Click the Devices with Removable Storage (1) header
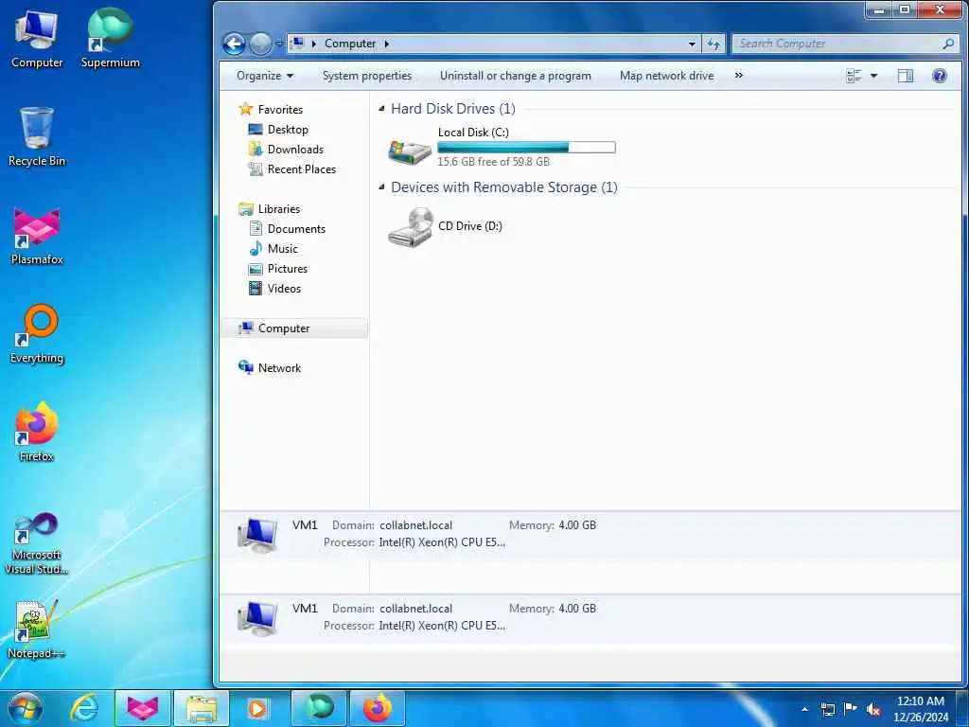The width and height of the screenshot is (969, 727). click(503, 186)
